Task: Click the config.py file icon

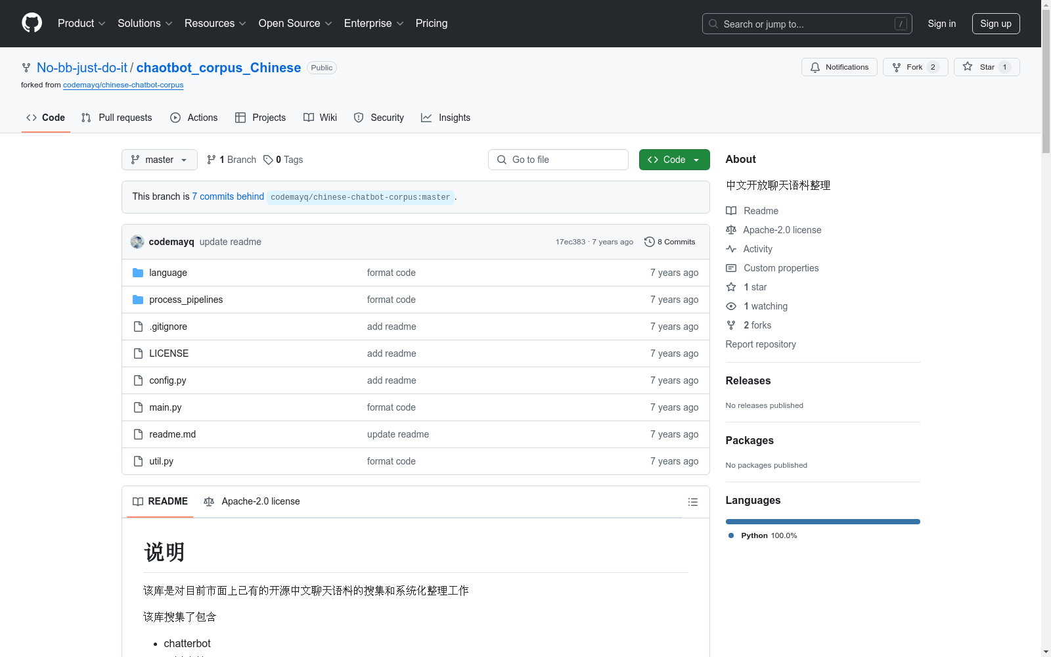Action: coord(138,380)
